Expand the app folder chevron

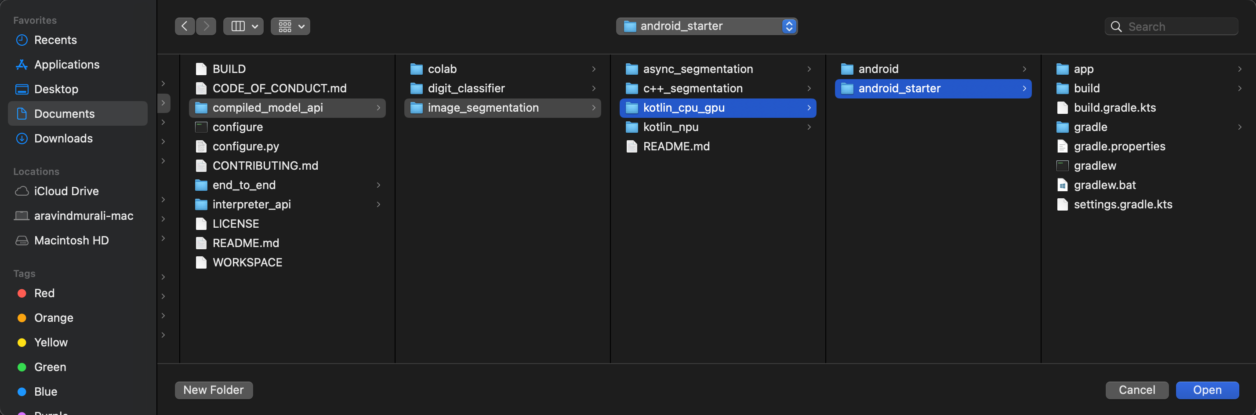coord(1239,69)
